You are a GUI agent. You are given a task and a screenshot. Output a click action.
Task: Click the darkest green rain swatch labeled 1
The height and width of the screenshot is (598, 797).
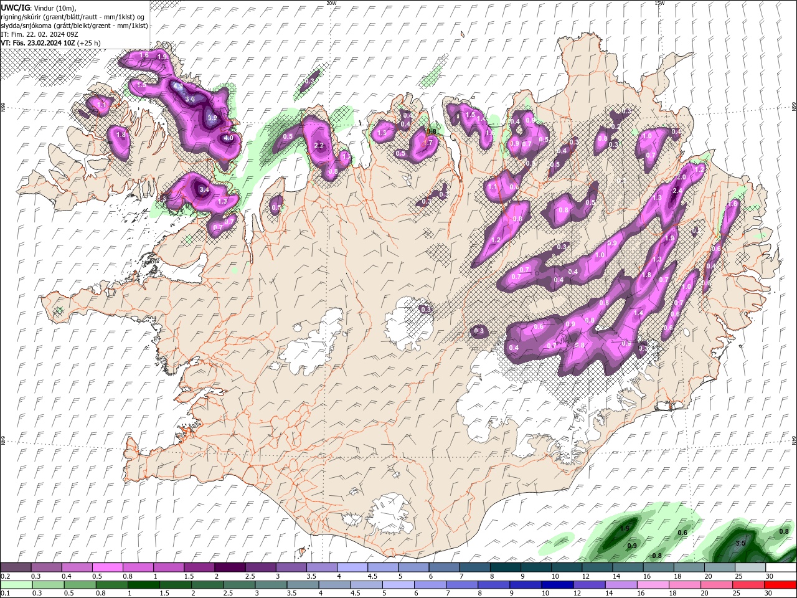click(144, 584)
